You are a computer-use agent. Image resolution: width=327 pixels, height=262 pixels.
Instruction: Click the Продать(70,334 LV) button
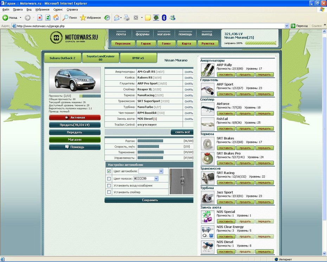[75, 125]
